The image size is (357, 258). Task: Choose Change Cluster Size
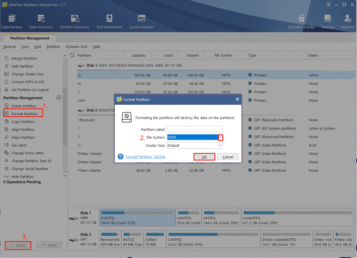pyautogui.click(x=27, y=74)
